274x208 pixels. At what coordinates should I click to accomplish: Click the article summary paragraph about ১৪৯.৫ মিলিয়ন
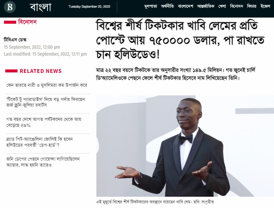tap(176, 74)
